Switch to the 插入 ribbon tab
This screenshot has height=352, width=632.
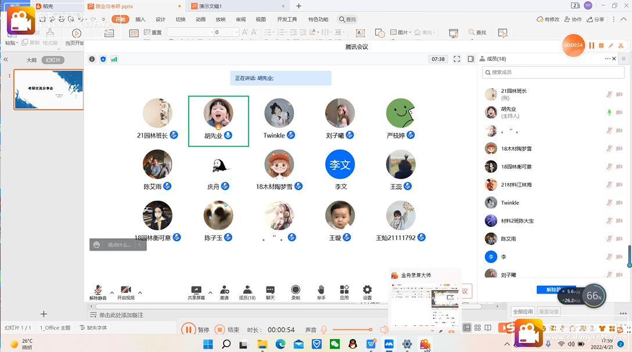pyautogui.click(x=140, y=19)
